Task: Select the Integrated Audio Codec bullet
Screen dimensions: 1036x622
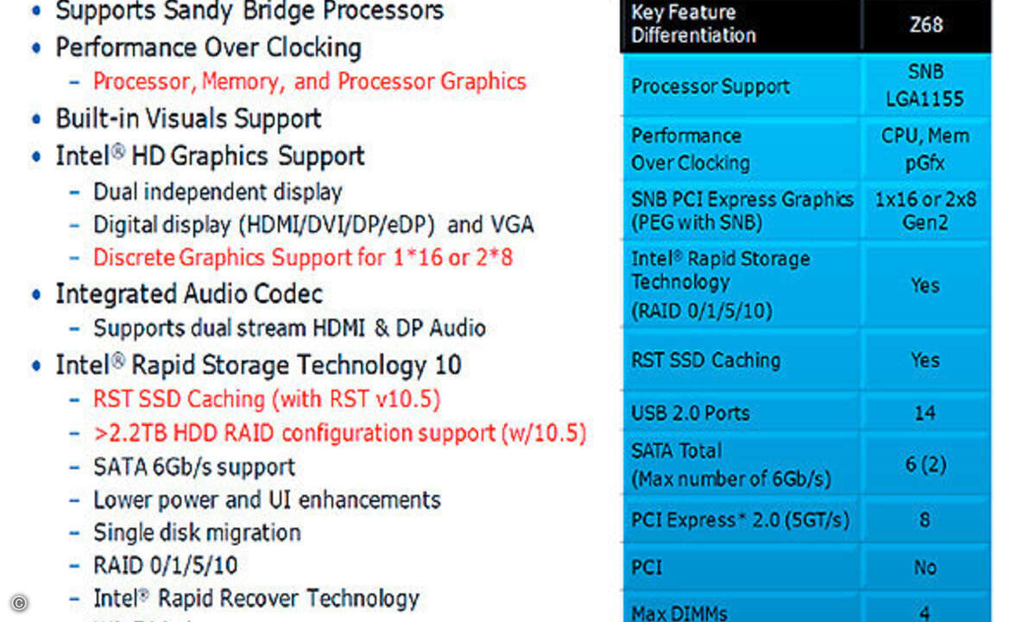Action: point(189,294)
